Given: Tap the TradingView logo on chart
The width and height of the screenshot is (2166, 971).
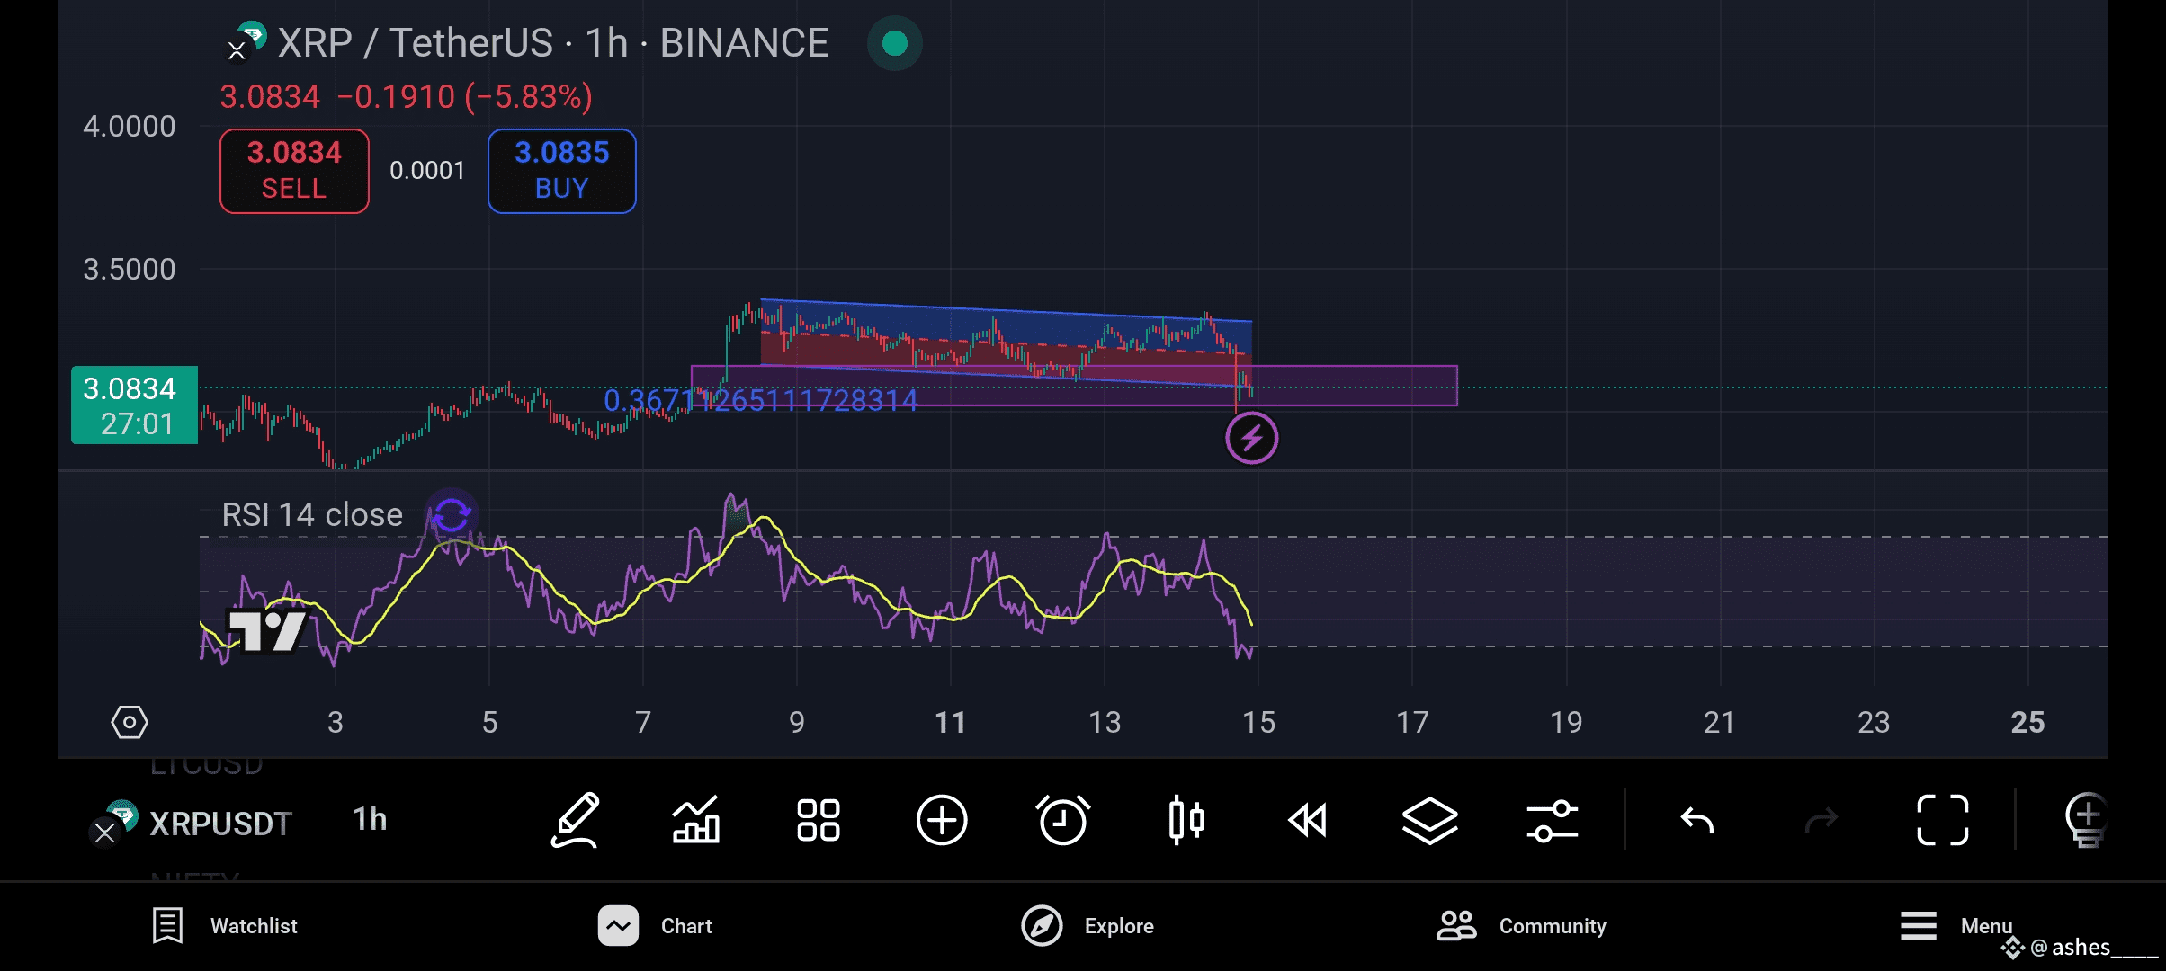Looking at the screenshot, I should click(x=267, y=629).
